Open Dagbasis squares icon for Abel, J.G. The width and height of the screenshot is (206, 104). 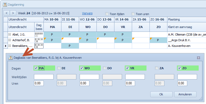tap(39, 34)
